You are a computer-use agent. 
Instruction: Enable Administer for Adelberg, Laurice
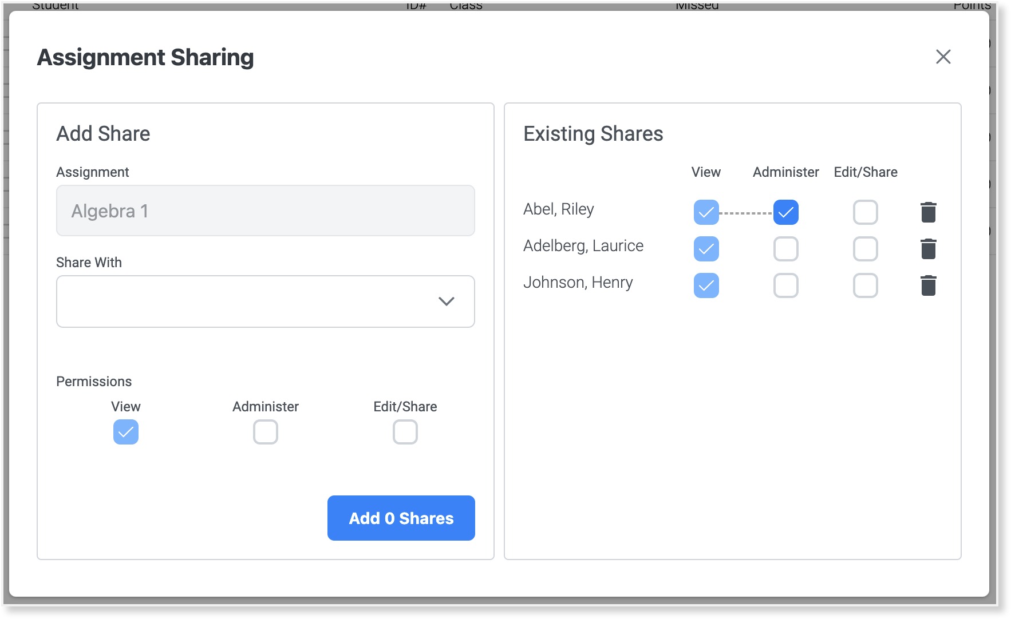click(785, 249)
